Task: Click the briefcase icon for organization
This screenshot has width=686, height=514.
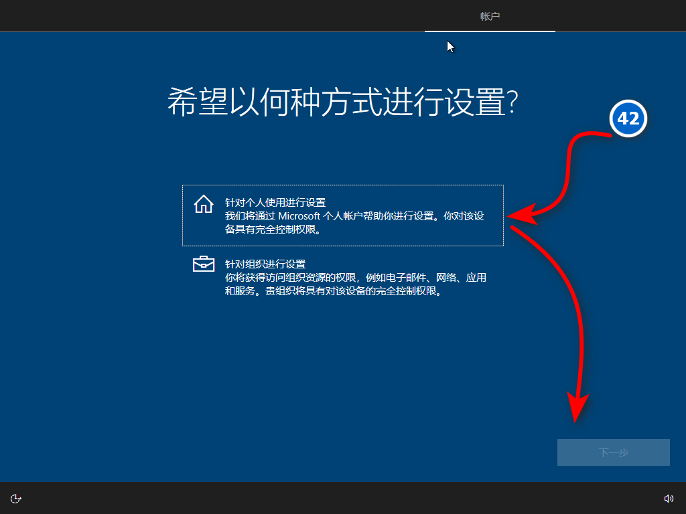Action: pos(204,264)
